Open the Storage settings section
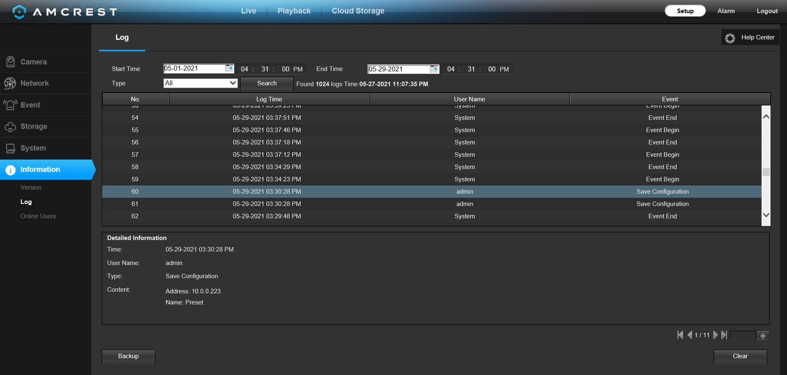787x375 pixels. [x=46, y=126]
